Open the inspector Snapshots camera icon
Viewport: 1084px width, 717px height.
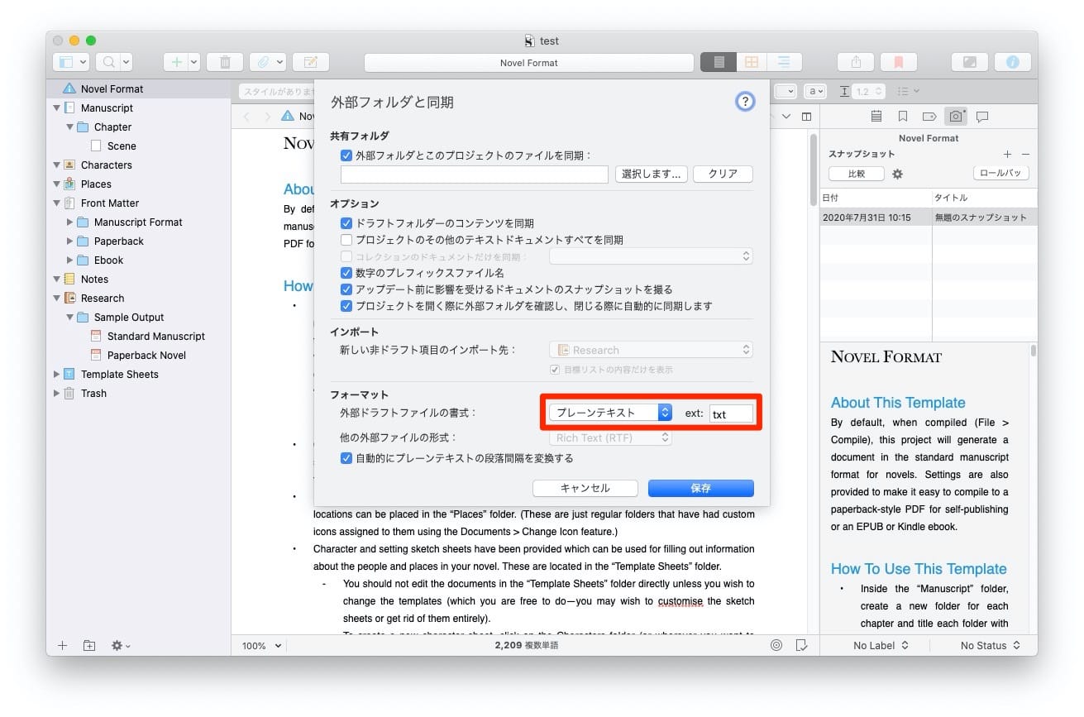956,117
